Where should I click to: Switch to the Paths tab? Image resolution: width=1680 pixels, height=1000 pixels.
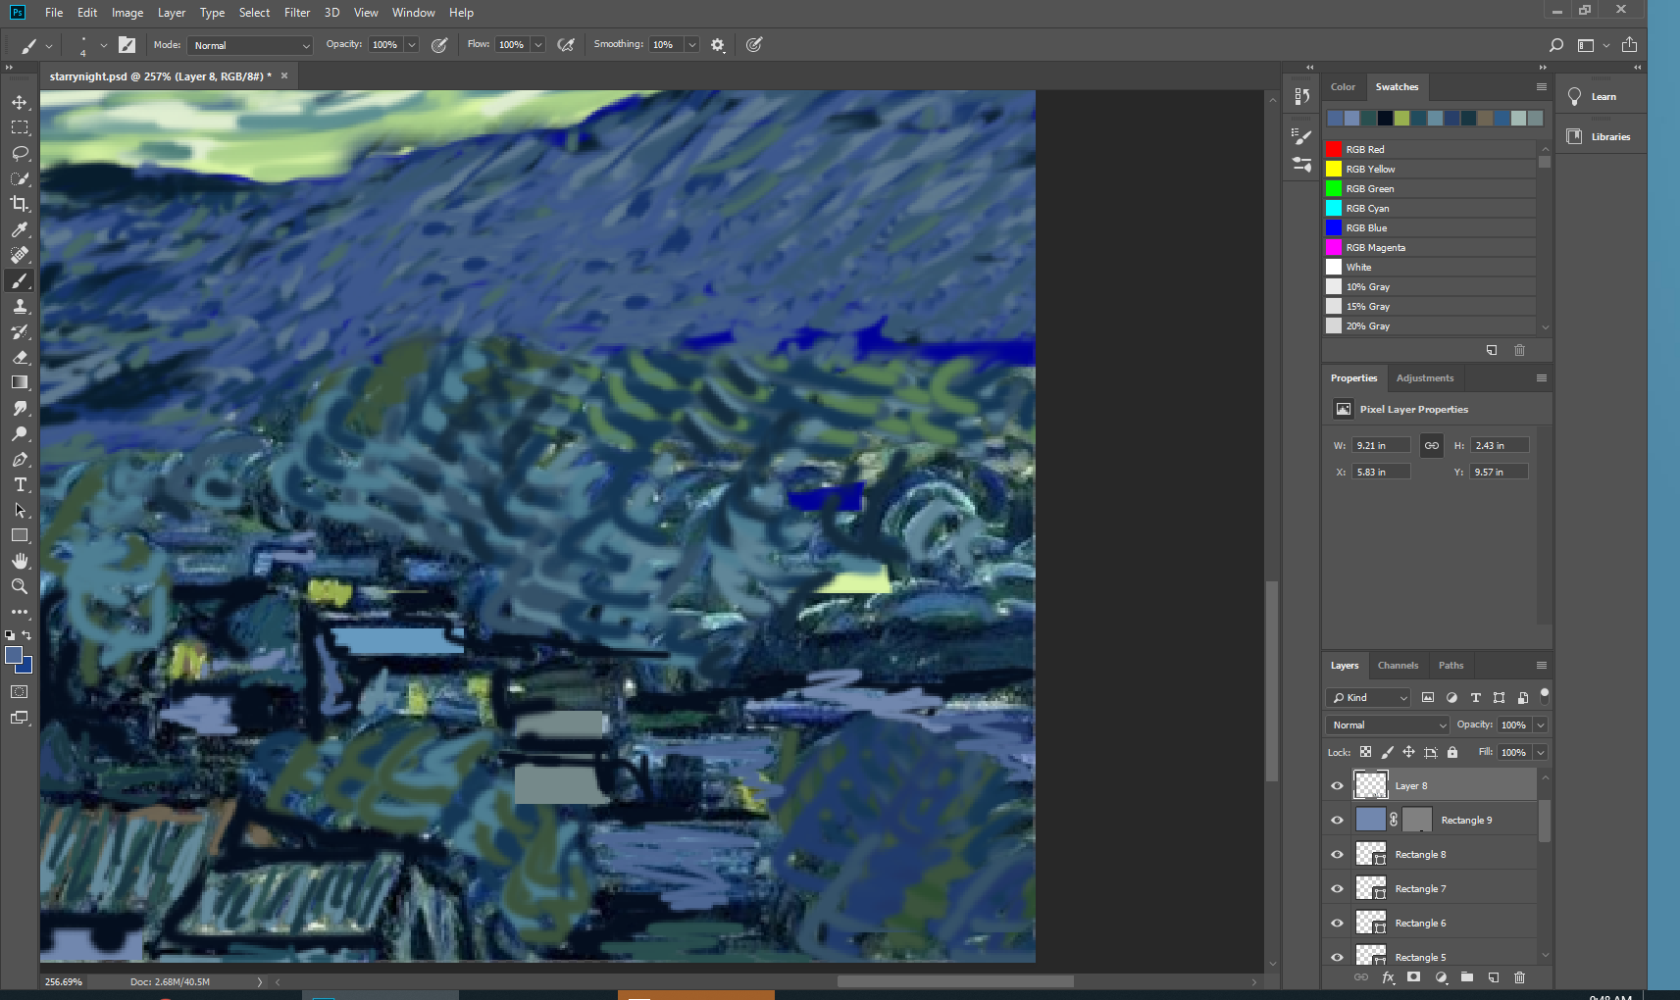coord(1451,665)
